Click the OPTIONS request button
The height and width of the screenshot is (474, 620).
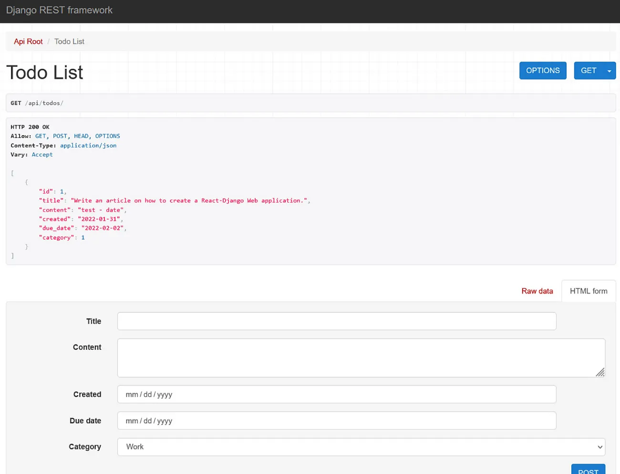click(543, 70)
